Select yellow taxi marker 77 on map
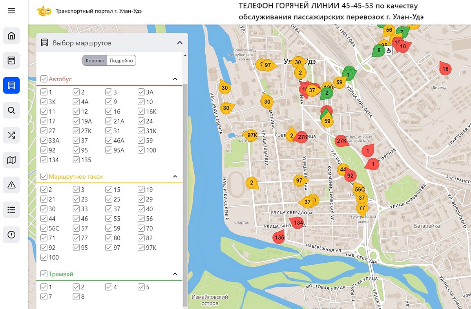 (362, 208)
